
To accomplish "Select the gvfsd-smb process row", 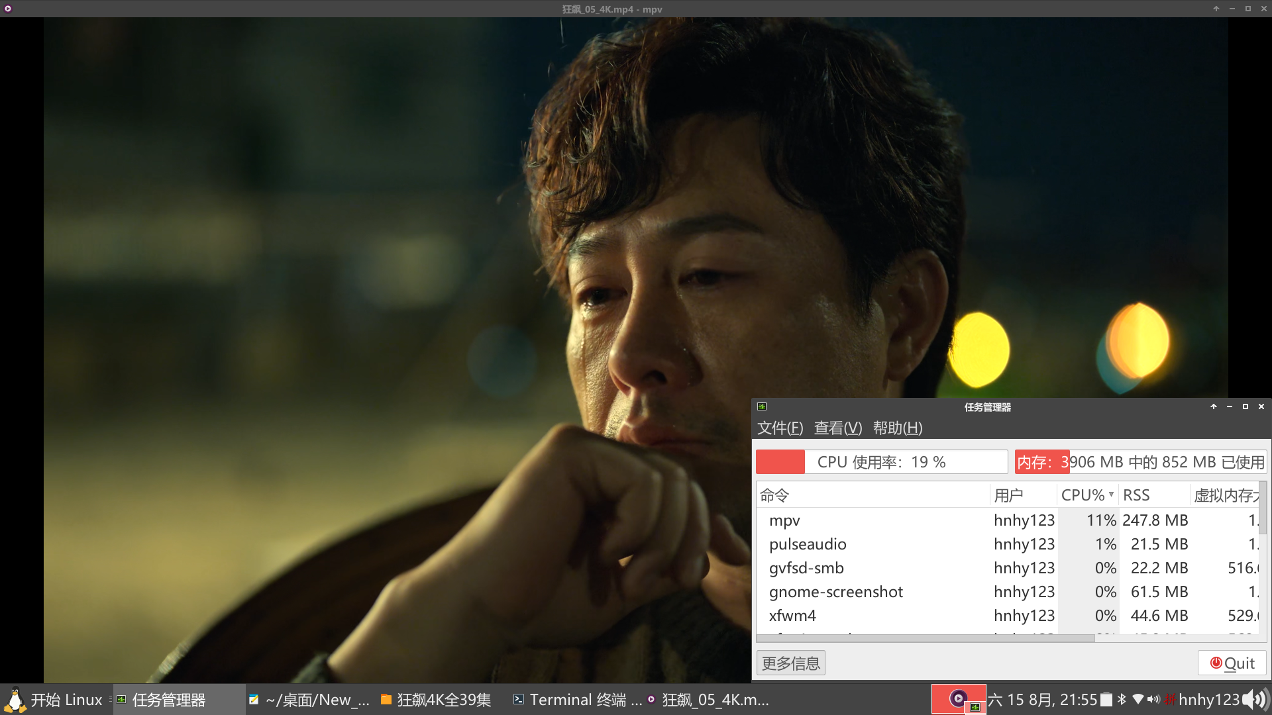I will tap(1007, 568).
